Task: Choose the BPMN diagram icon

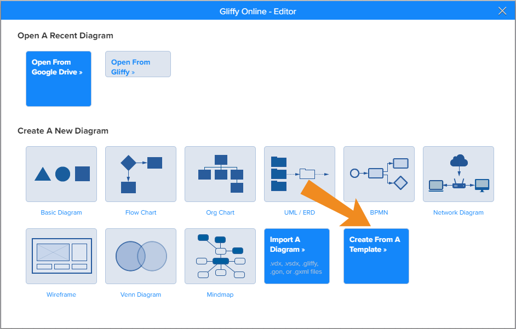Action: [x=379, y=174]
